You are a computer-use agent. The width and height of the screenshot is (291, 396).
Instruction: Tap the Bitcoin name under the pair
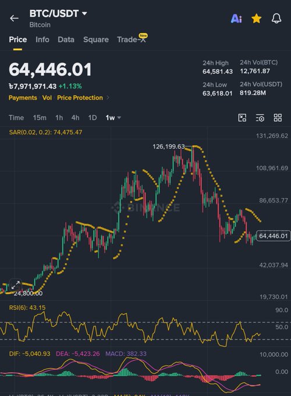pos(40,24)
